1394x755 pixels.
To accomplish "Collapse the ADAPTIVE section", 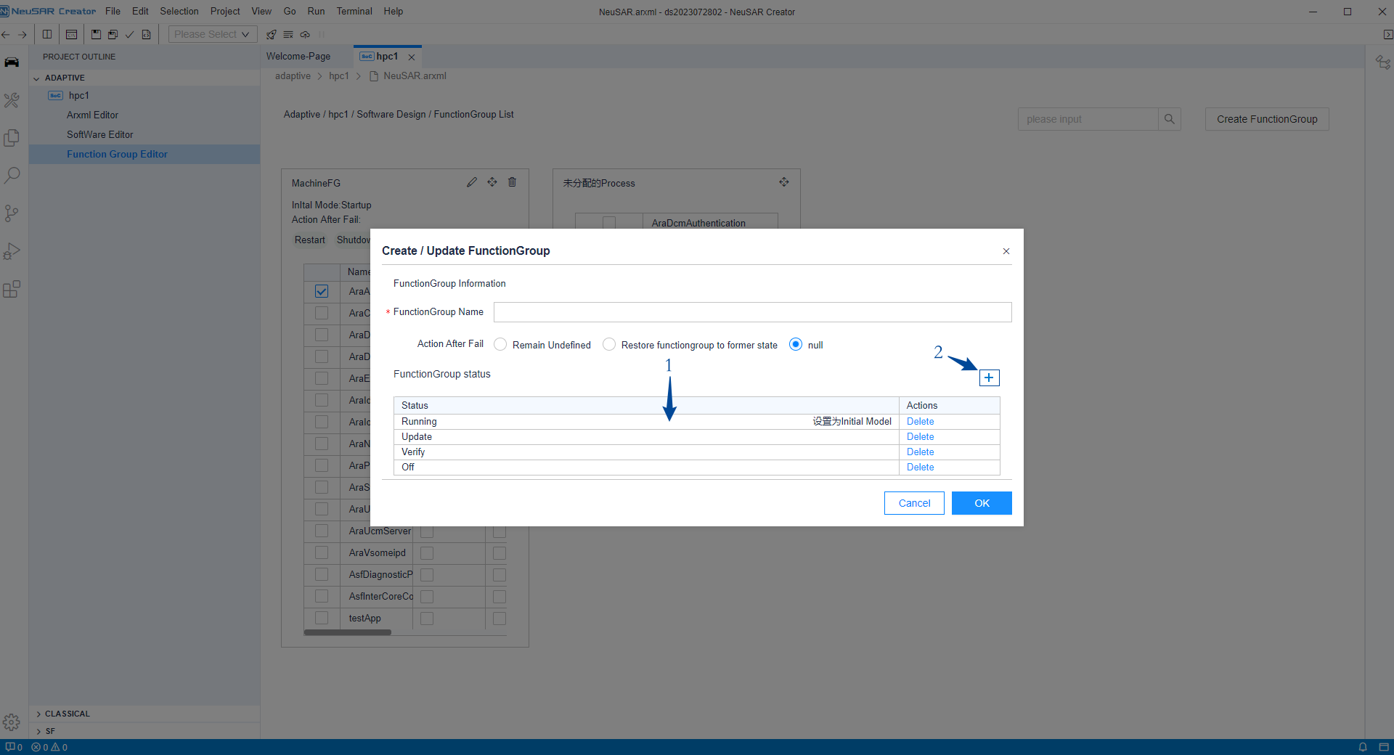I will 36,78.
